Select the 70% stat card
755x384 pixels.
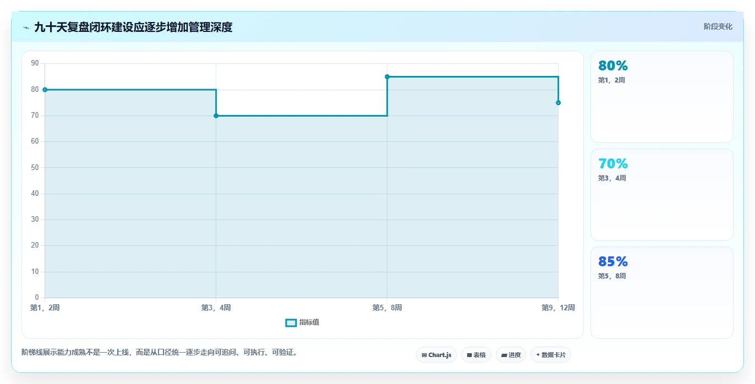click(662, 195)
